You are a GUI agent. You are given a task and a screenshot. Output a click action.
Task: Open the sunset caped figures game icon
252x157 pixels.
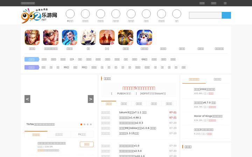pos(107,37)
